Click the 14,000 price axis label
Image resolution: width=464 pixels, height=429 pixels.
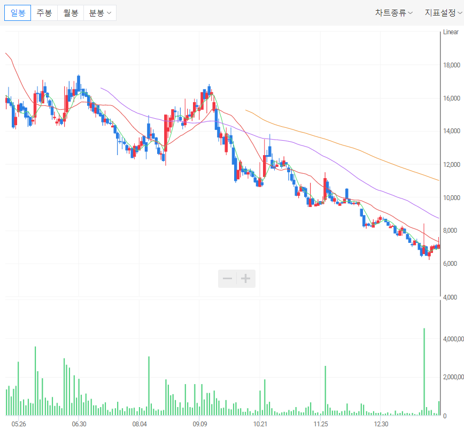coord(452,131)
